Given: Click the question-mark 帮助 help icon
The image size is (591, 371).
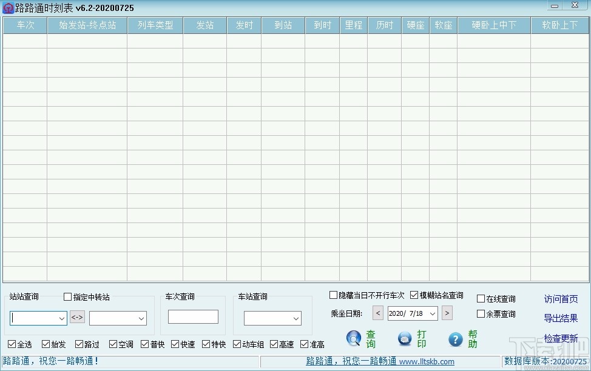Looking at the screenshot, I should (x=454, y=339).
